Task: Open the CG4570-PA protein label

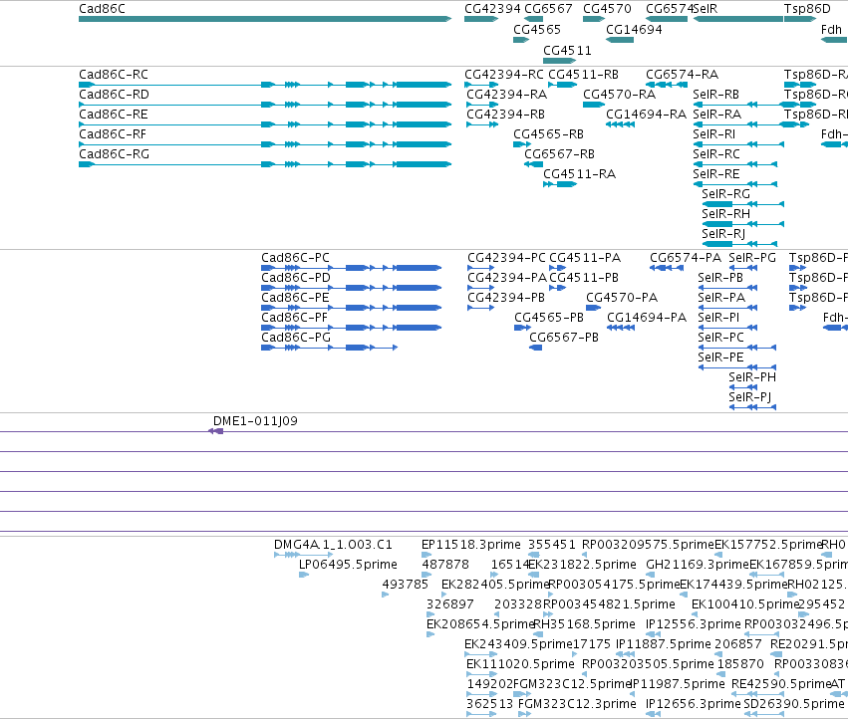Action: click(x=622, y=298)
